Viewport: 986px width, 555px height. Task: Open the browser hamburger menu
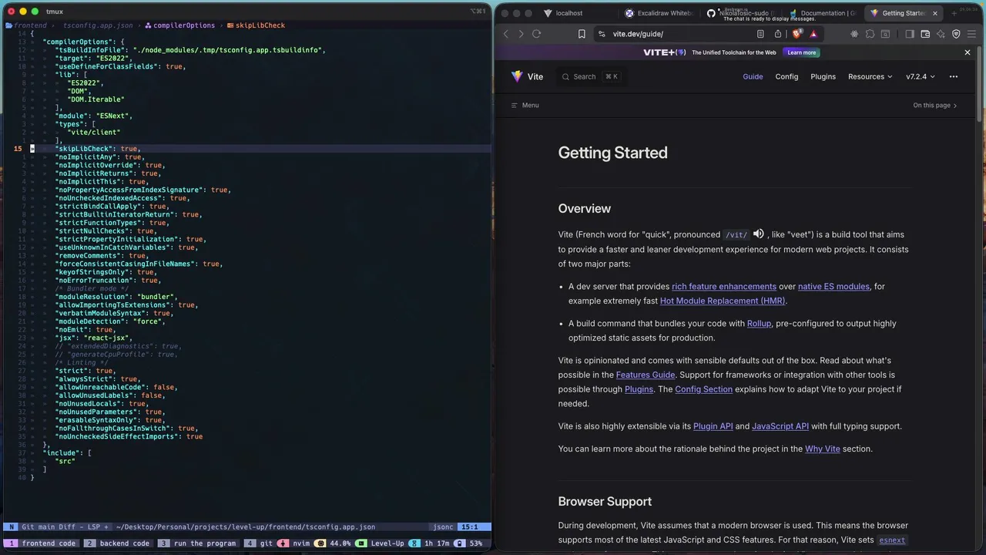click(973, 34)
